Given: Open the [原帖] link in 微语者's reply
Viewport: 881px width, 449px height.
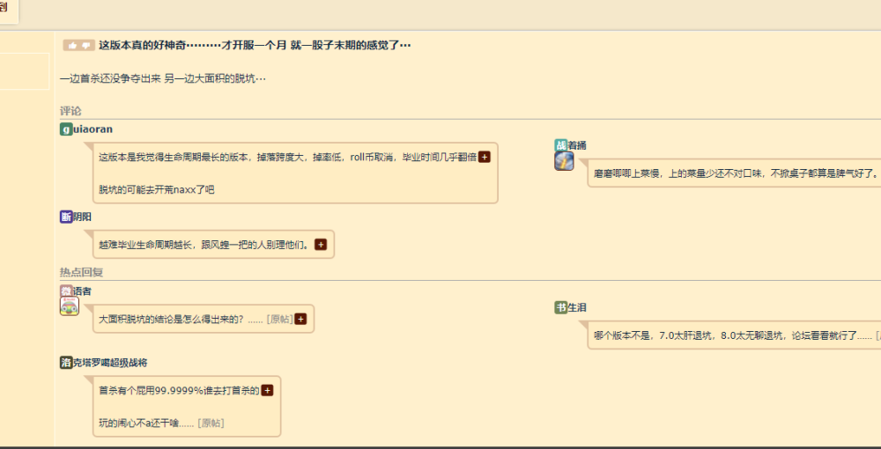Looking at the screenshot, I should pyautogui.click(x=280, y=319).
